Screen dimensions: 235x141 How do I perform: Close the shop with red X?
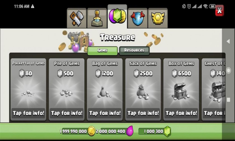pyautogui.click(x=220, y=10)
